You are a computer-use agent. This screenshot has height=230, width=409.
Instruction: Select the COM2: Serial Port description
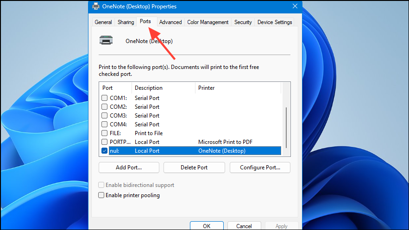pyautogui.click(x=147, y=107)
